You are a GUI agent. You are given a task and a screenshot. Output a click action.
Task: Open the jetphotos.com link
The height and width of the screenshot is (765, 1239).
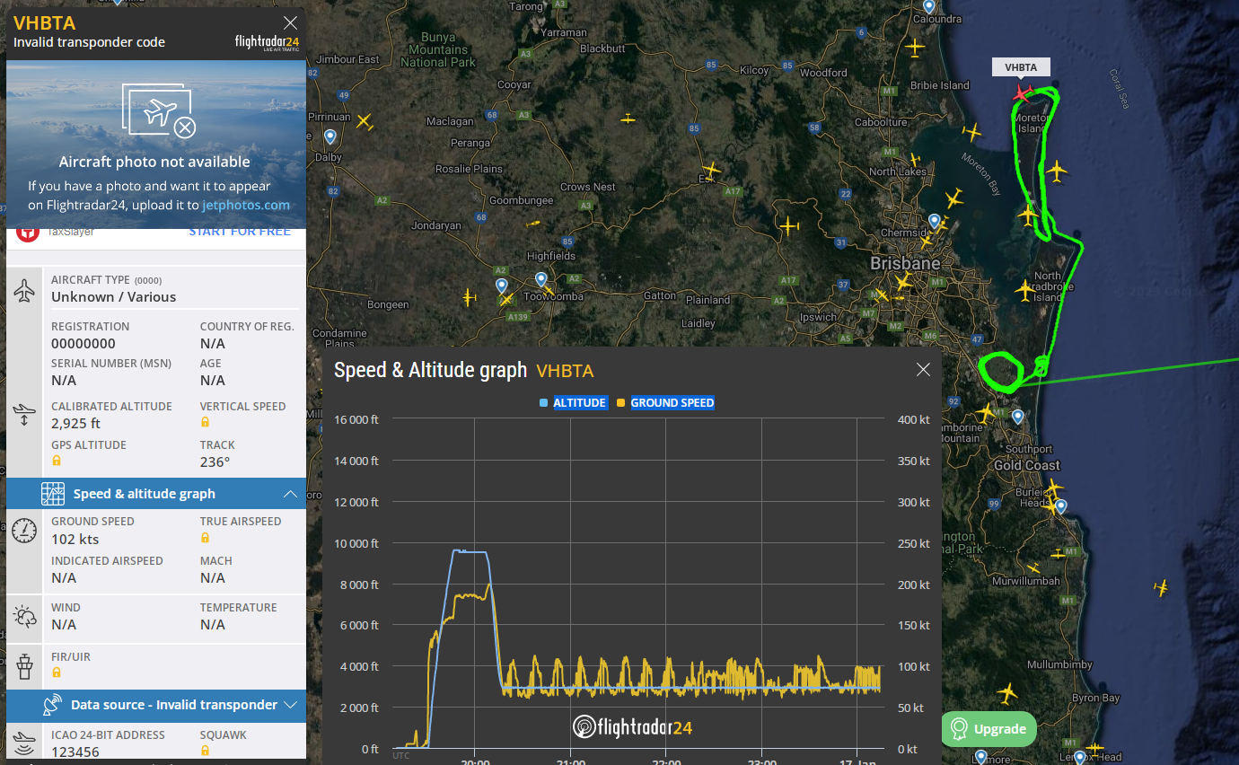tap(246, 205)
